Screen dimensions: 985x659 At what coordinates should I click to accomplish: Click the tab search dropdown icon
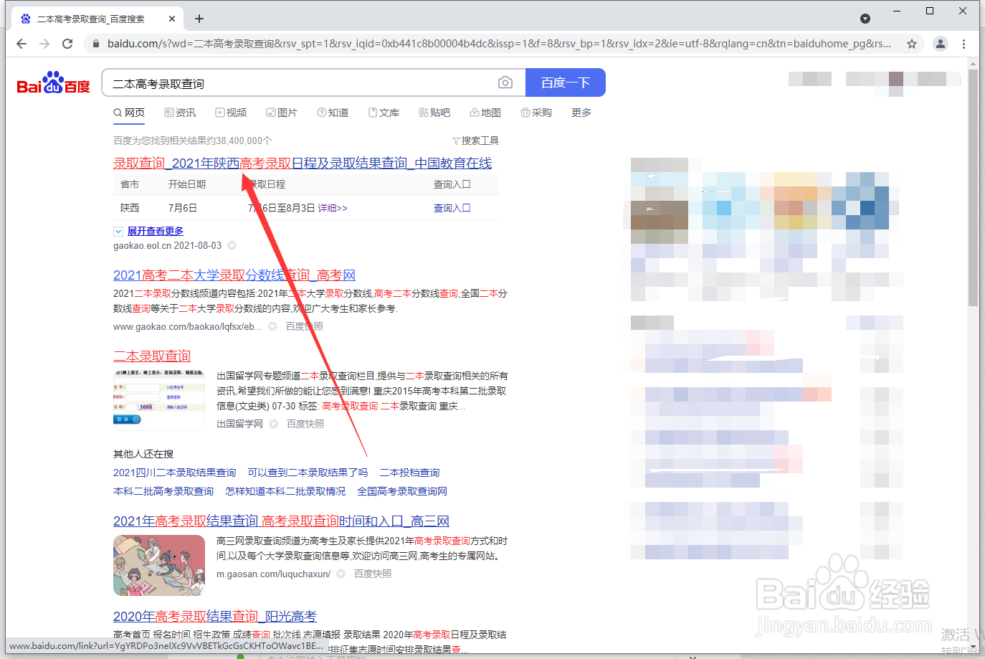point(865,19)
